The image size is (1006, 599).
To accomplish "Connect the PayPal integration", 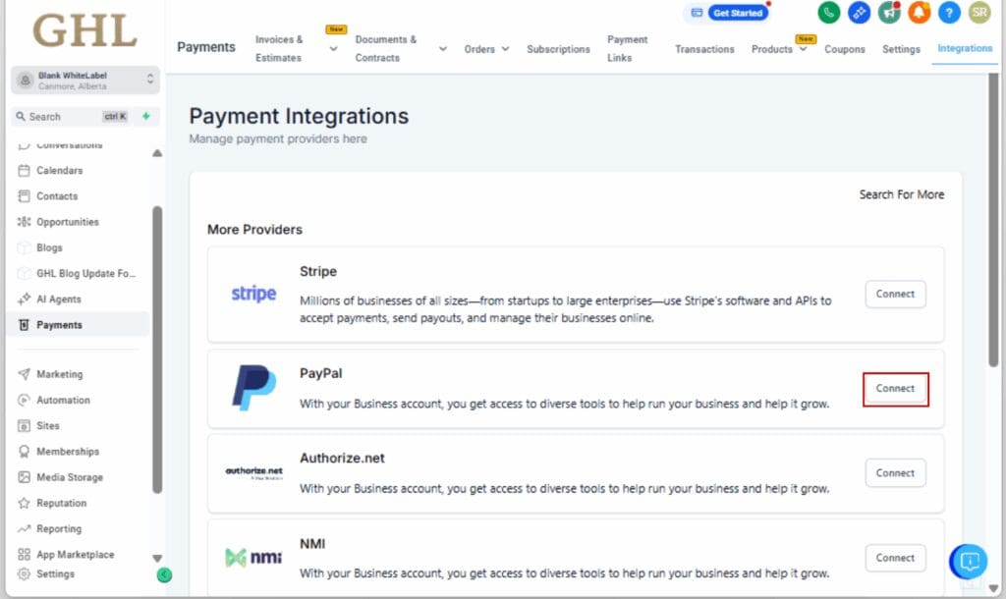I will (895, 389).
